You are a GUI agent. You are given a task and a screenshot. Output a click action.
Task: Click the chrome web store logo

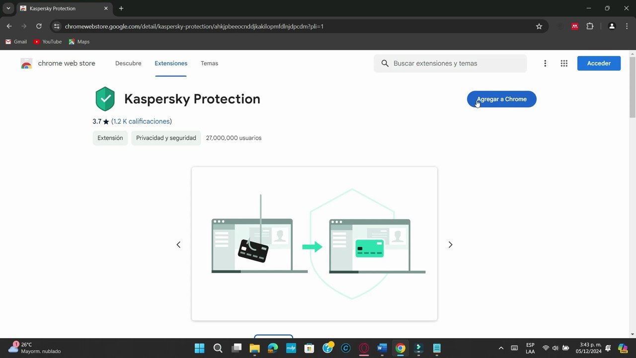coord(58,63)
